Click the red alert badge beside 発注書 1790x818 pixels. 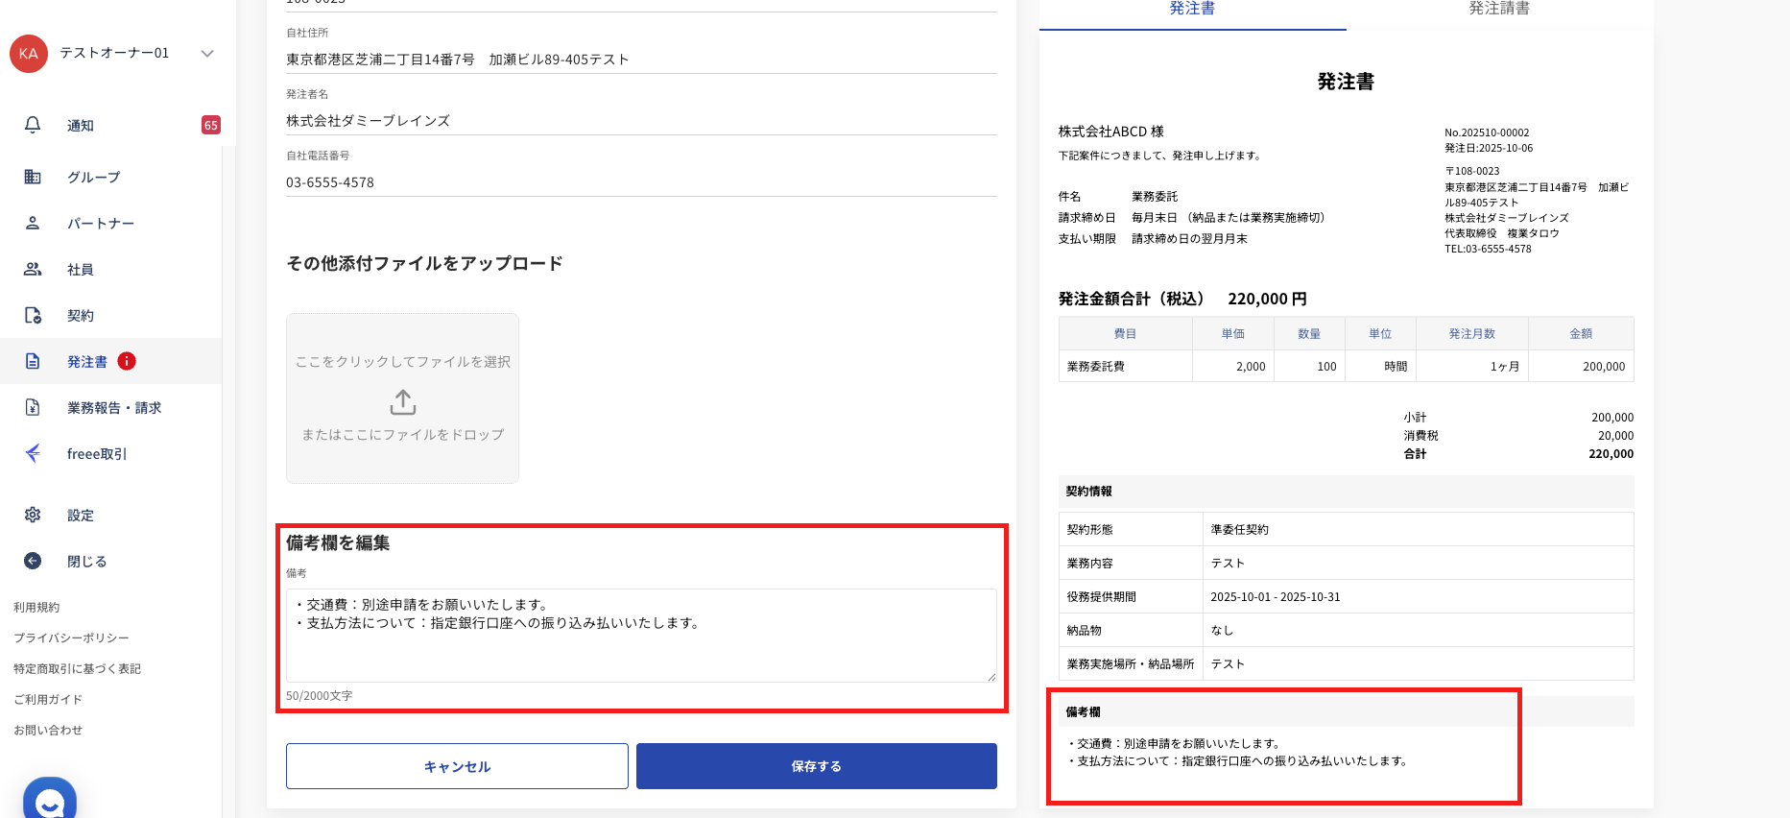[x=127, y=361]
